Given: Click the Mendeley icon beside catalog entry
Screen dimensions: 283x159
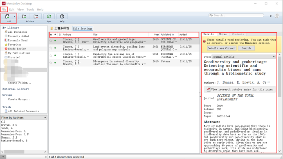Looking at the screenshot, I should [209, 89].
